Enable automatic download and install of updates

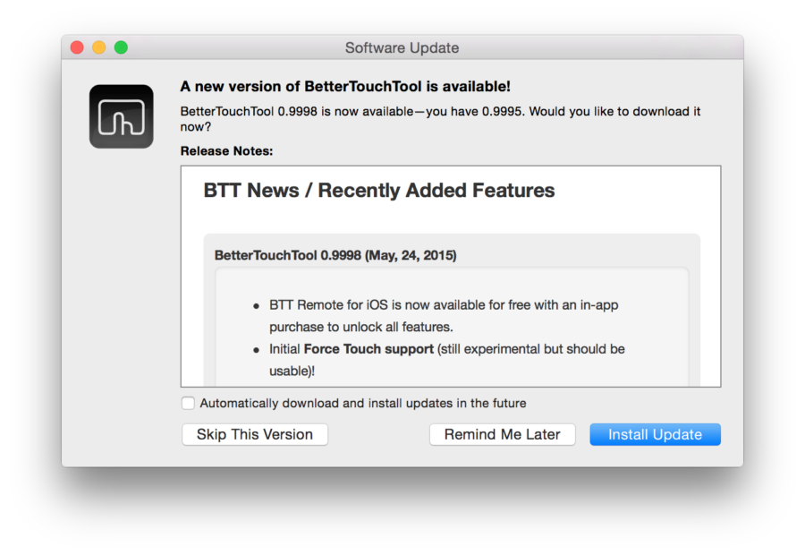[x=188, y=403]
